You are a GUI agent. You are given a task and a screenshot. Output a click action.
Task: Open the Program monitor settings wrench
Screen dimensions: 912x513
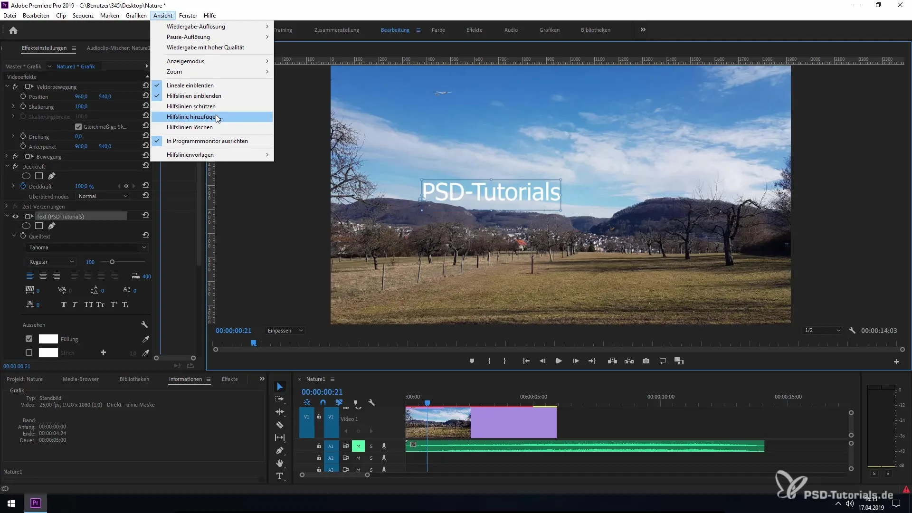pyautogui.click(x=852, y=330)
